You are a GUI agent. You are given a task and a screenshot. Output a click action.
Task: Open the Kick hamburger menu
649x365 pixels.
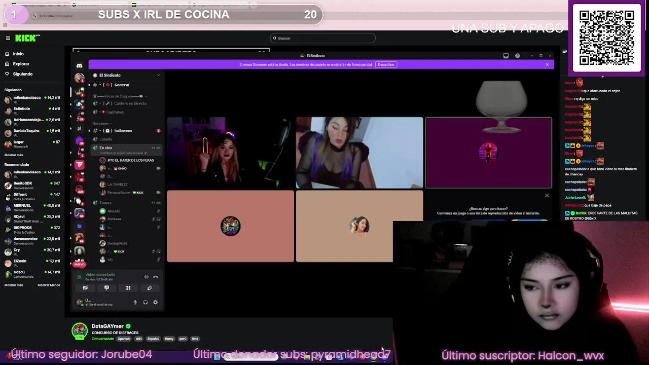[x=8, y=38]
